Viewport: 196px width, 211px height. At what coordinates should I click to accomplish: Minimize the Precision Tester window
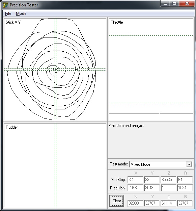click(x=165, y=3)
